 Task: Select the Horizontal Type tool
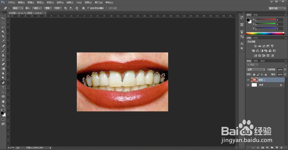point(3,87)
